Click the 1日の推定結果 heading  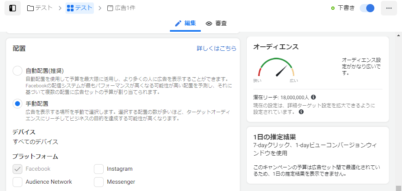point(275,137)
